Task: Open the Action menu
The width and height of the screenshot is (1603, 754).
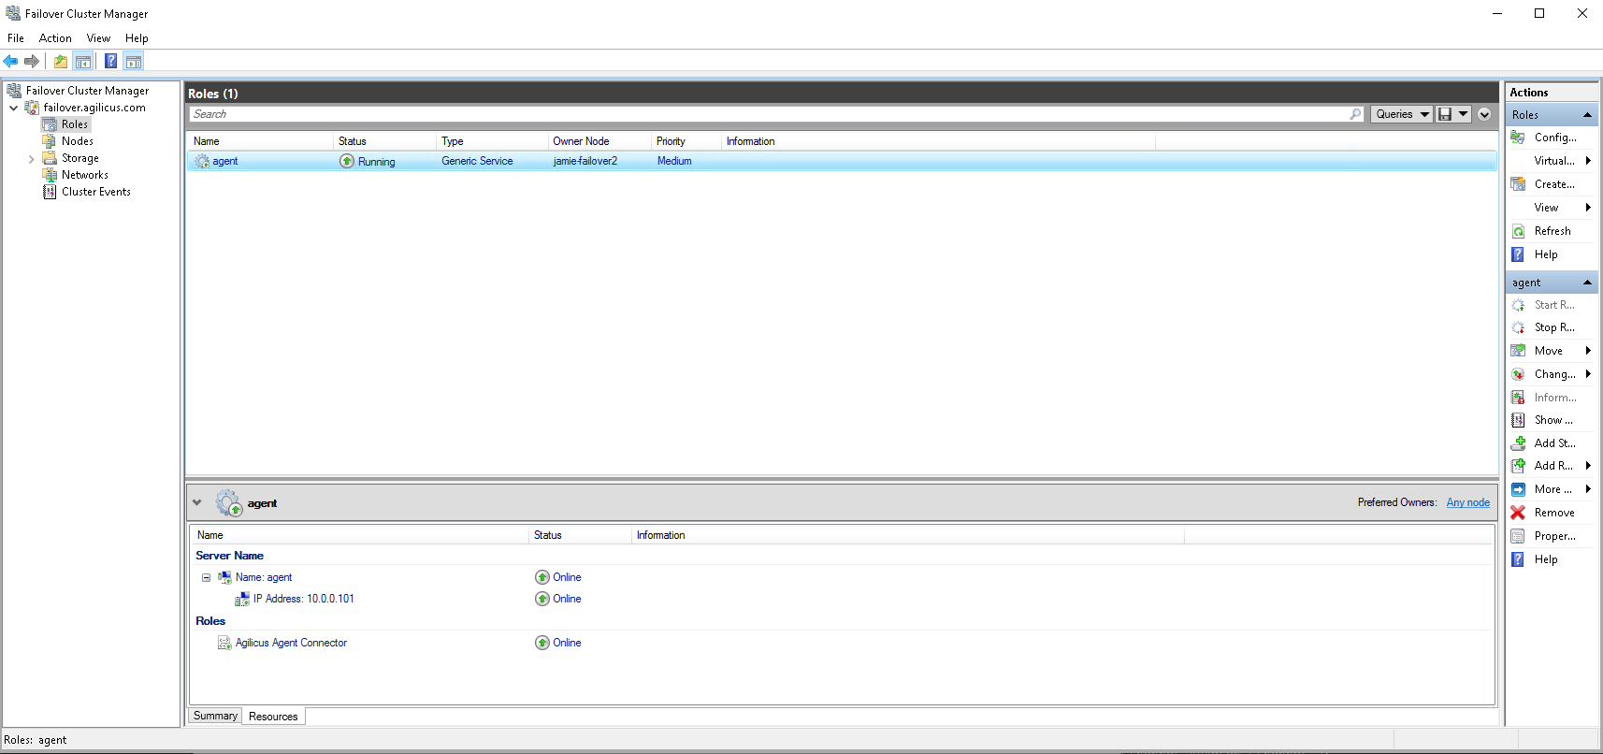Action: coord(55,38)
